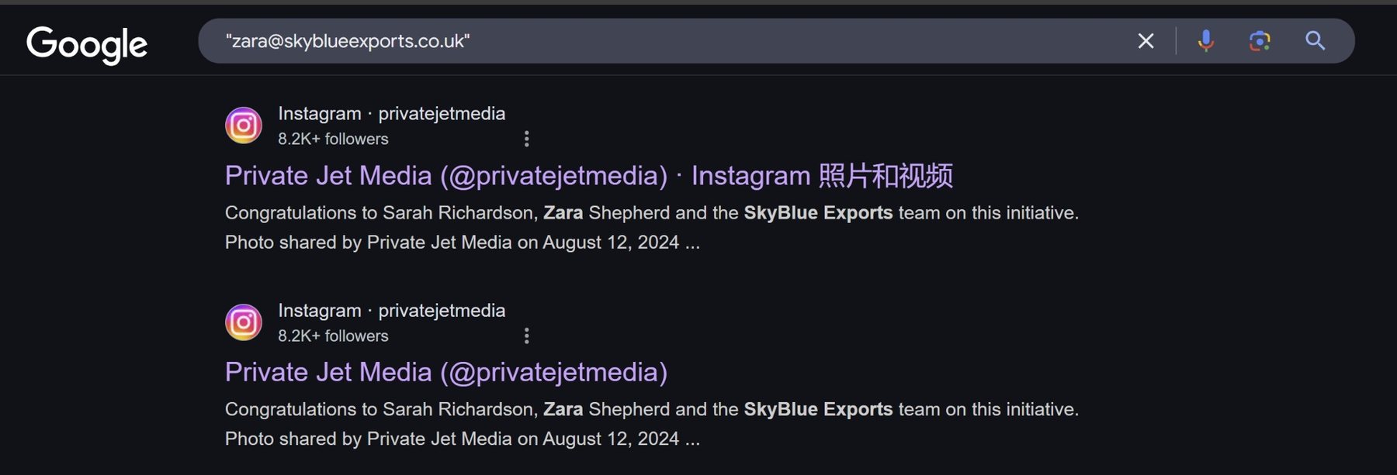Open Private Jet Media result with 照片和视频 title
Screen dimensions: 1397x475
point(589,176)
